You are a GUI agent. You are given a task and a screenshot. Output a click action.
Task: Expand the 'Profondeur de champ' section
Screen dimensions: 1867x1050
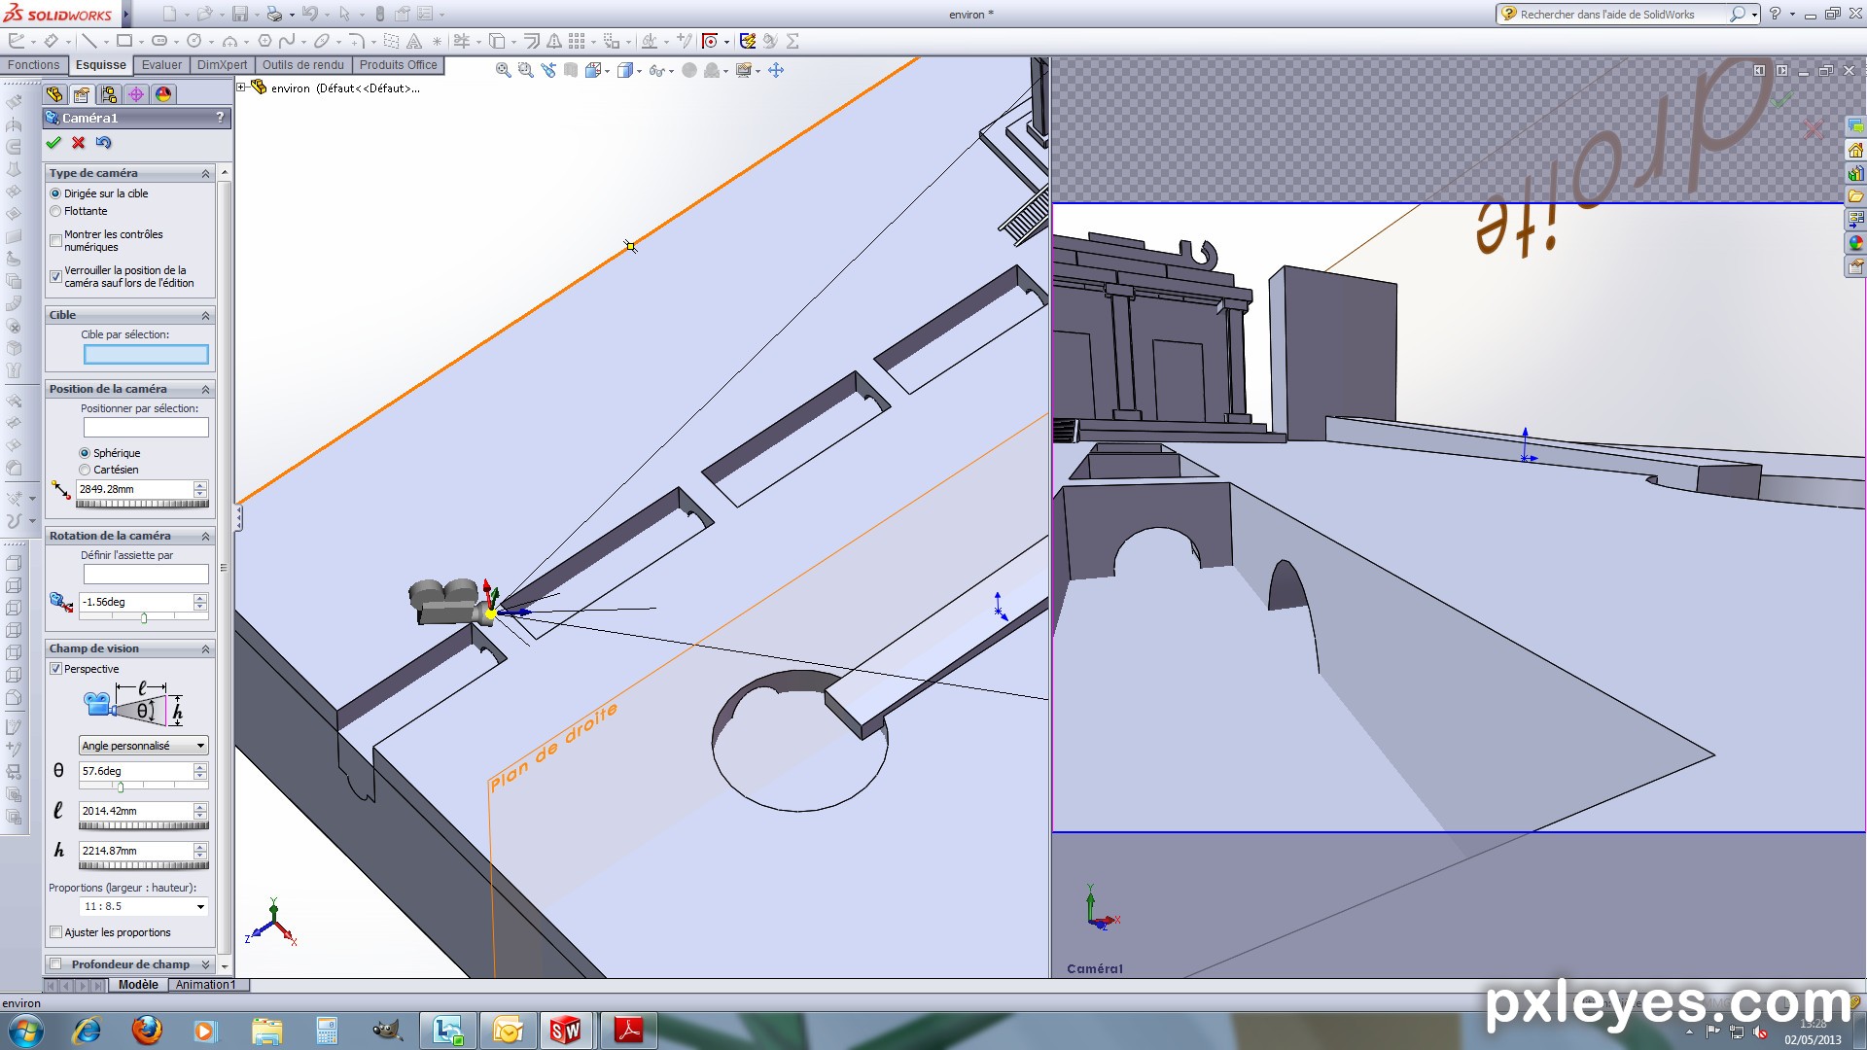205,964
